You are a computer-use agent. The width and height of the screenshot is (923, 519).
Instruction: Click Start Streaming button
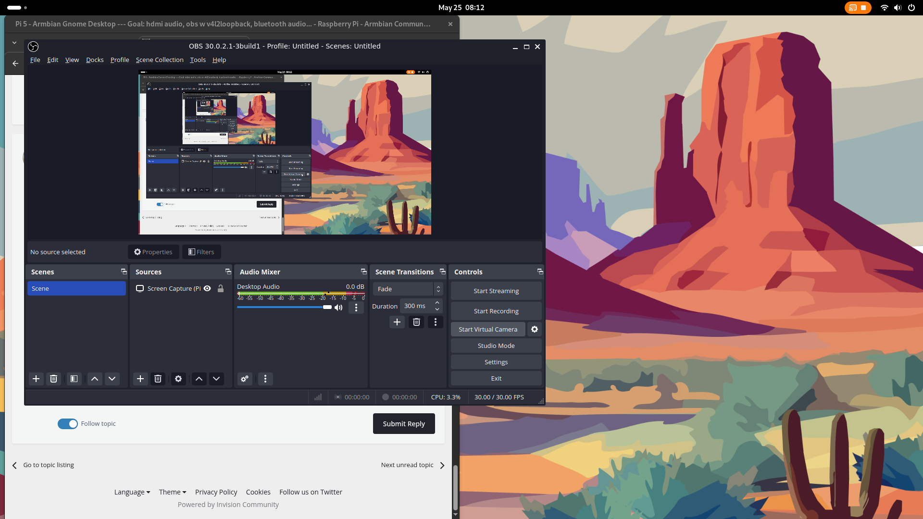pos(496,291)
